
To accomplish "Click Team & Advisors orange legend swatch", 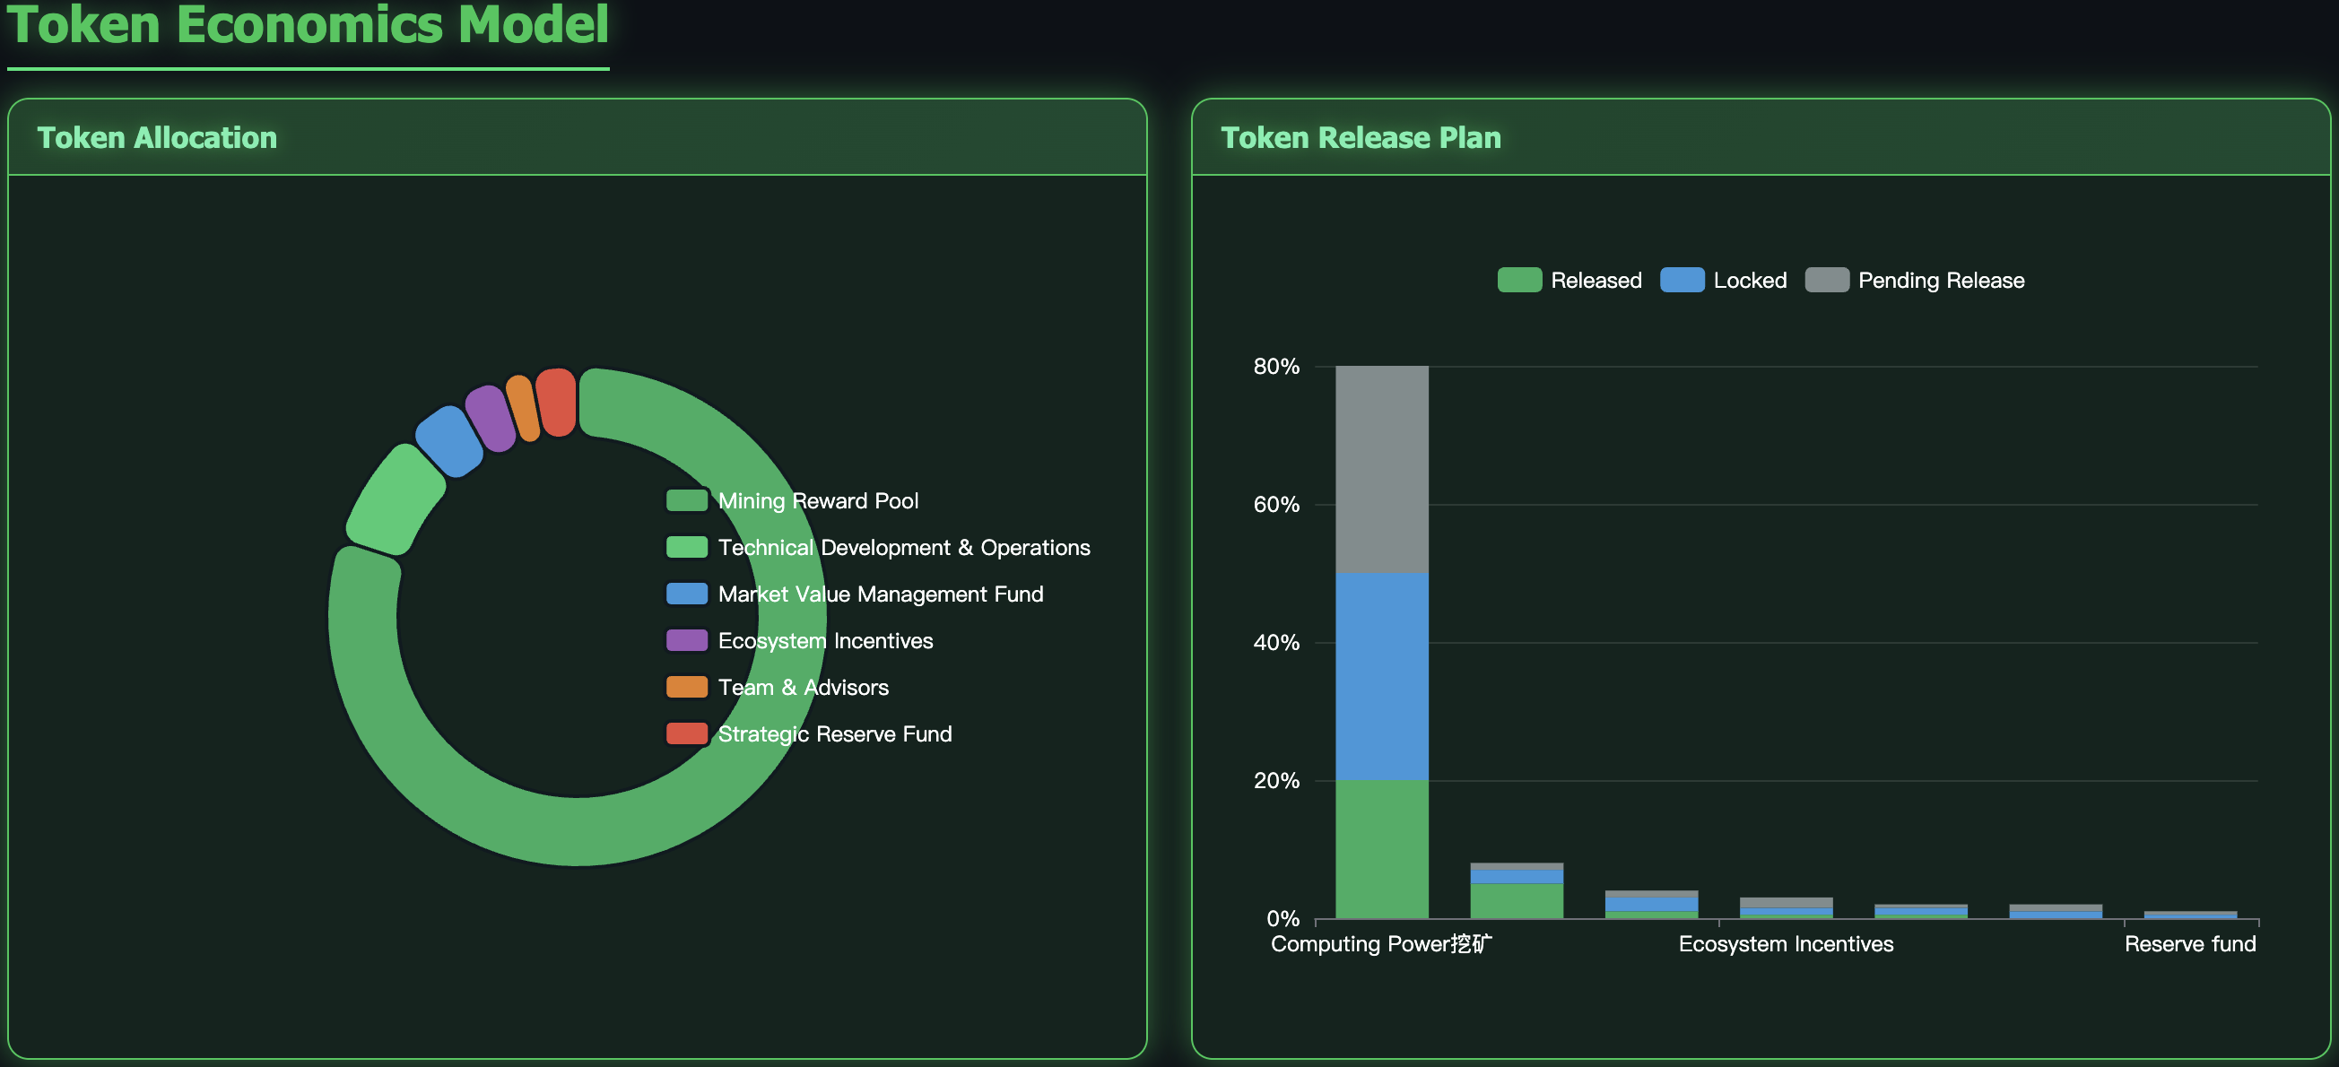I will [686, 688].
